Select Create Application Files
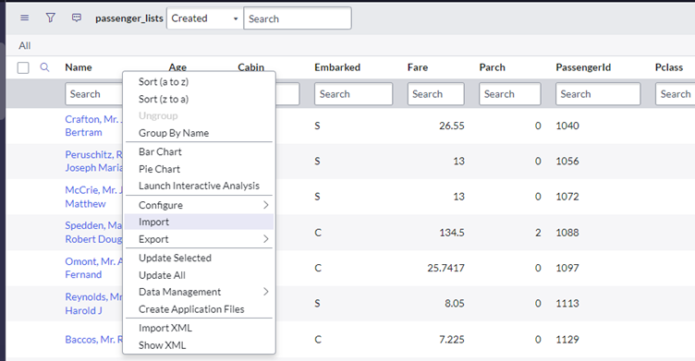The height and width of the screenshot is (361, 695). (191, 309)
